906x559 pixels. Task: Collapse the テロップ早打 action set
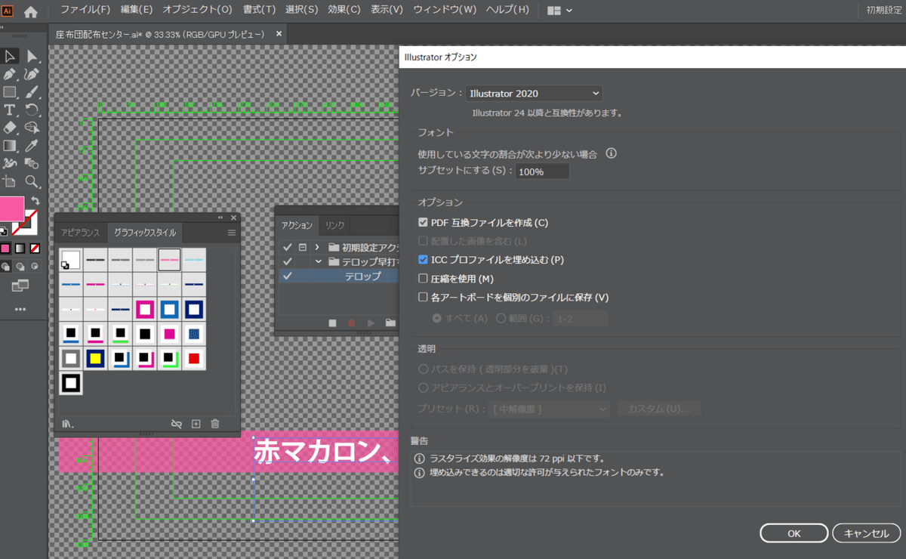coord(318,261)
